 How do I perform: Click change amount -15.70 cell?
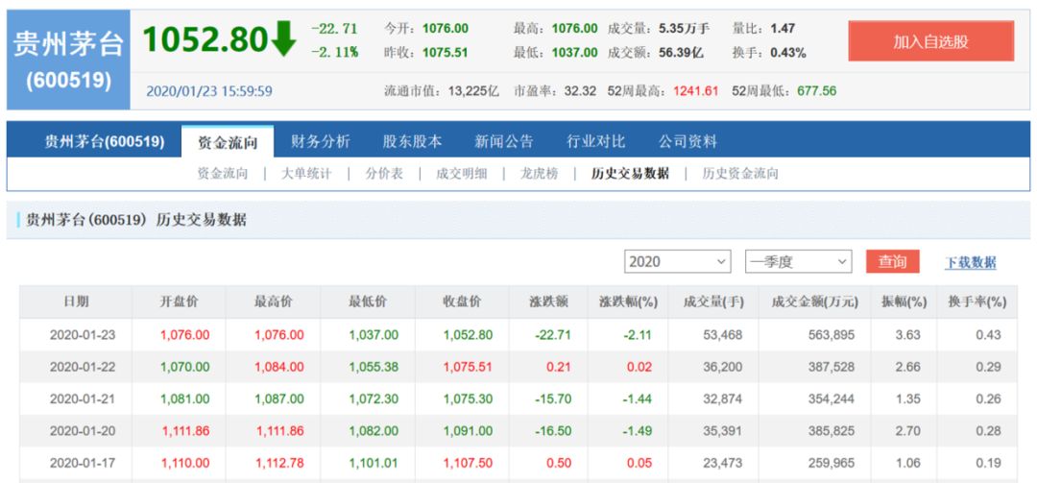[x=552, y=398]
